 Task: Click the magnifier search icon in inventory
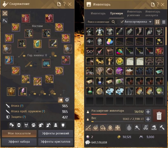tap(113, 22)
